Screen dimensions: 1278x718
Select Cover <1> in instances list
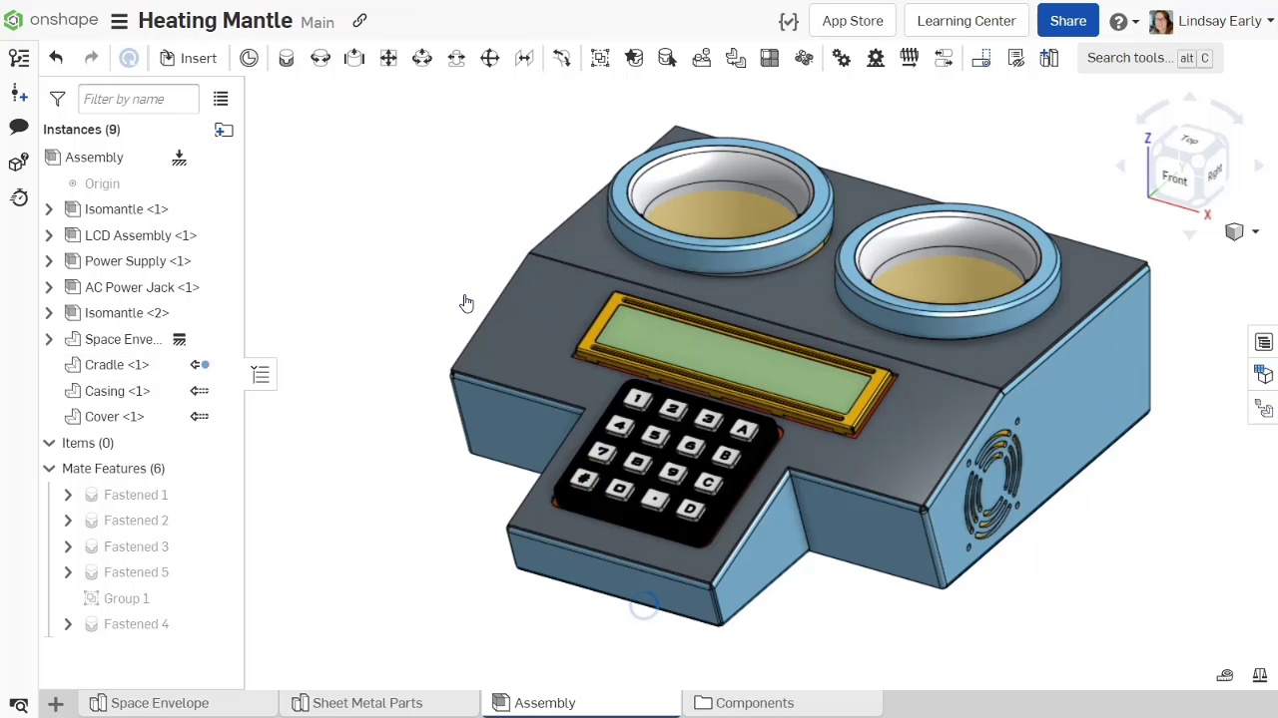click(x=114, y=417)
